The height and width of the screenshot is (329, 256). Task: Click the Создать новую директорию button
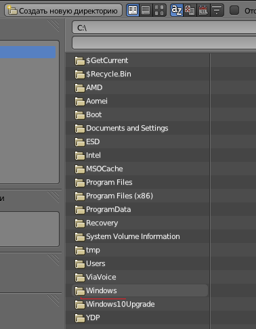pyautogui.click(x=63, y=10)
